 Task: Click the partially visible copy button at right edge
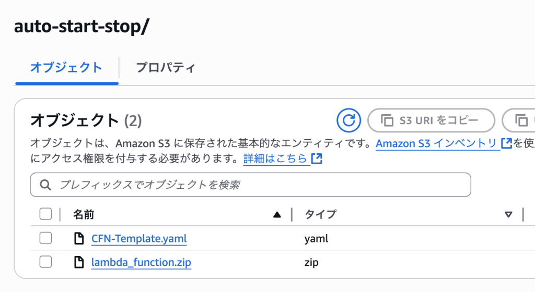click(520, 121)
